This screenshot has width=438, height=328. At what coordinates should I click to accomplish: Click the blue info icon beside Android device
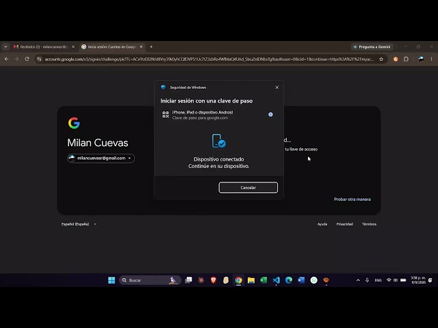pyautogui.click(x=270, y=114)
